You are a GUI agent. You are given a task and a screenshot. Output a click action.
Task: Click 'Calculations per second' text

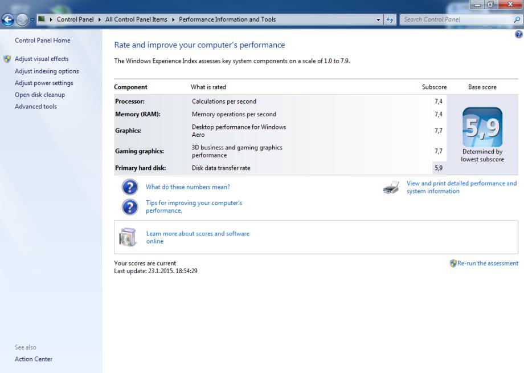pyautogui.click(x=224, y=102)
